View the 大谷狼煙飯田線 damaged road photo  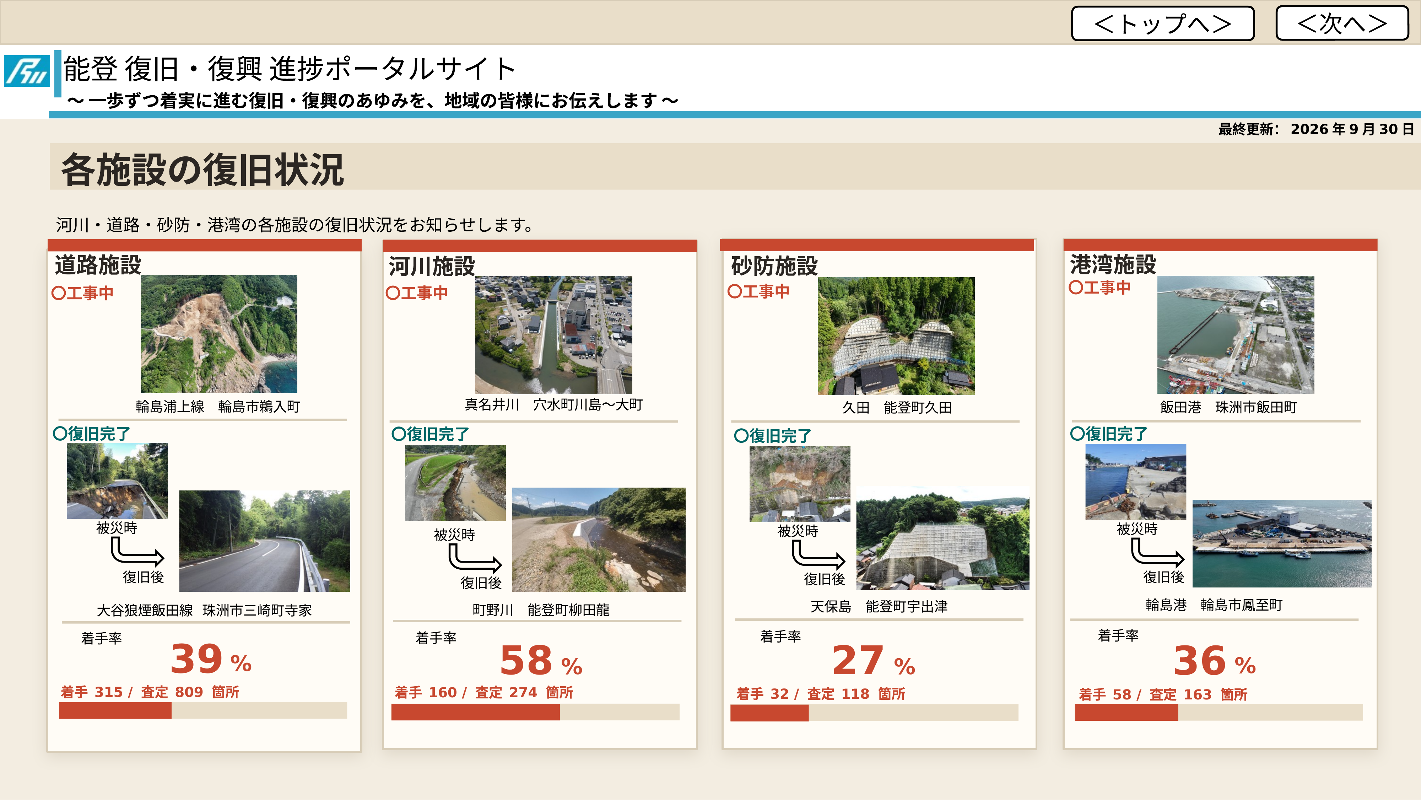tap(117, 480)
